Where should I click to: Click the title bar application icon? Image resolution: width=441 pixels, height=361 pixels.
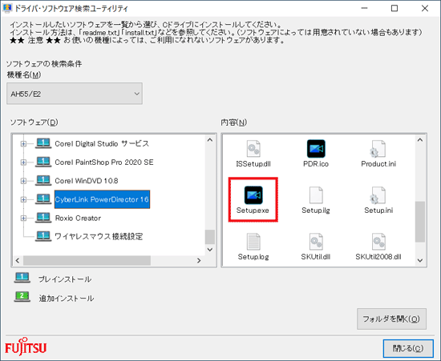point(7,8)
